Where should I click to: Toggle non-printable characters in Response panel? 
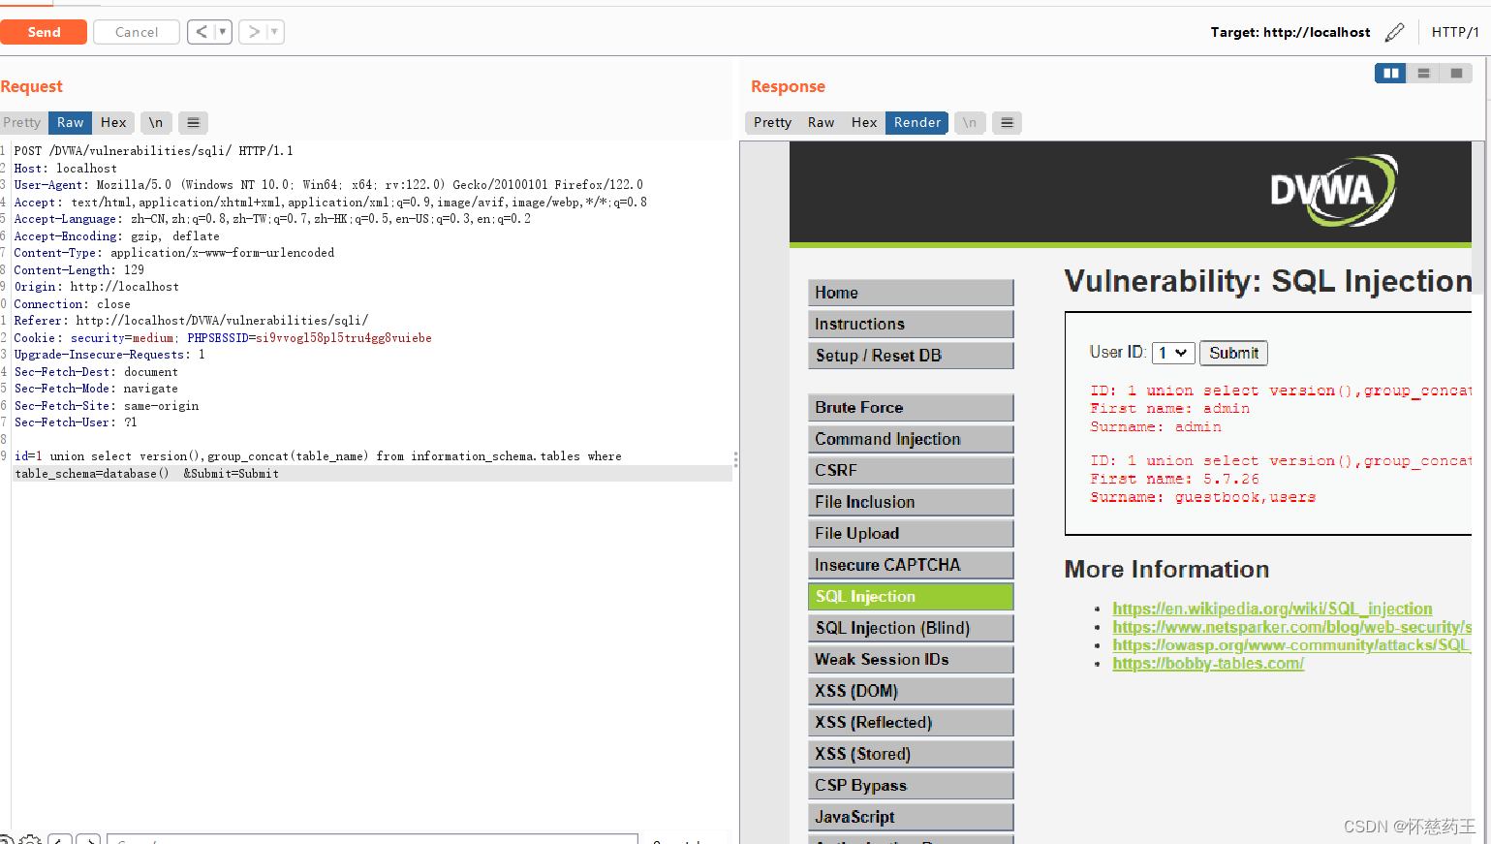point(970,122)
